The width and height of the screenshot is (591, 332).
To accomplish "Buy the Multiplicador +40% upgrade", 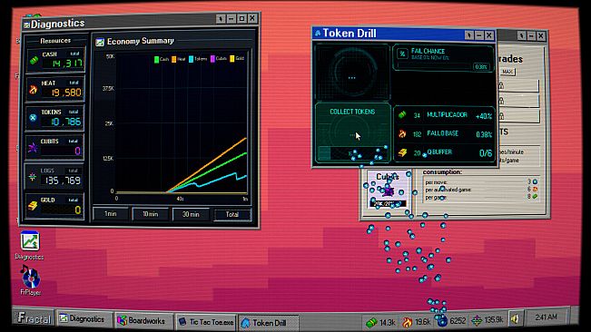I will [445, 115].
